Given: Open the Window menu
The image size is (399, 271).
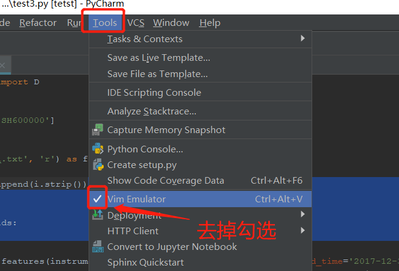Looking at the screenshot, I should pyautogui.click(x=171, y=23).
